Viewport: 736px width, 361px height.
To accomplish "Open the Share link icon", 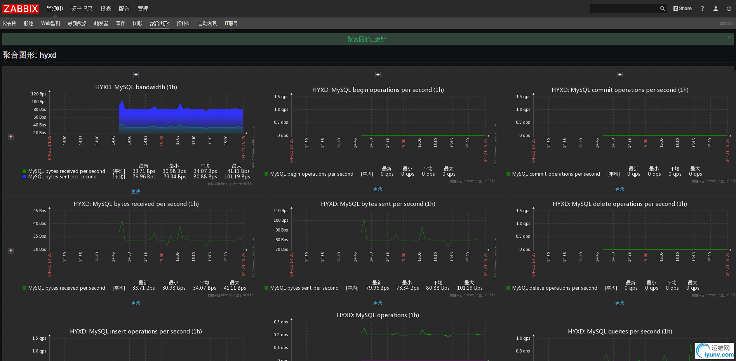I will (x=682, y=9).
